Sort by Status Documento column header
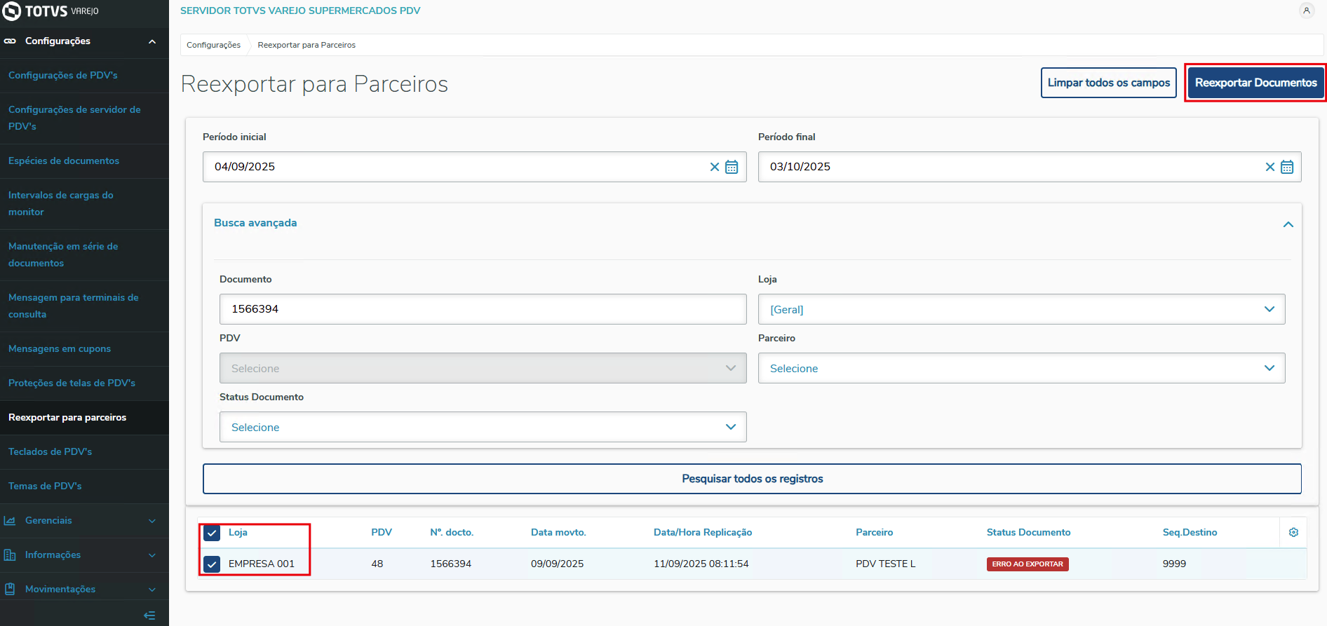The image size is (1327, 626). [x=1028, y=533]
